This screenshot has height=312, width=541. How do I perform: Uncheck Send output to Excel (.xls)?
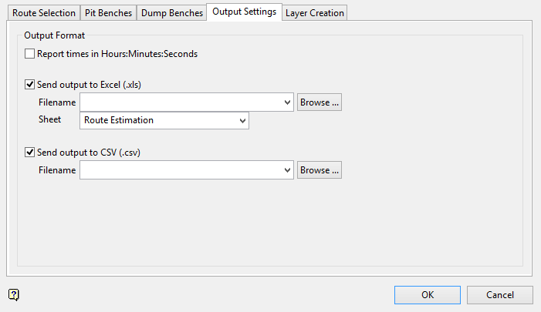30,85
